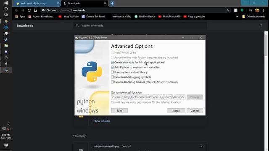Click Python setup taskbar icon

tap(6, 70)
